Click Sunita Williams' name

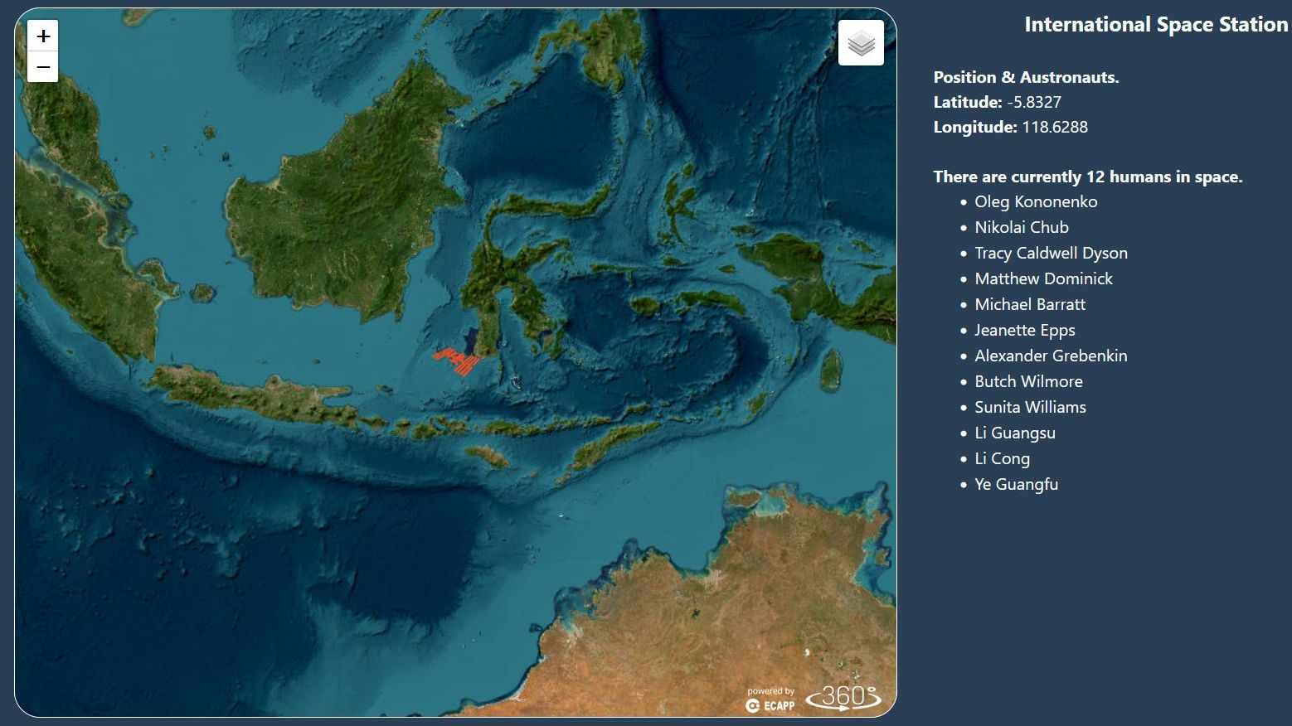tap(1030, 407)
